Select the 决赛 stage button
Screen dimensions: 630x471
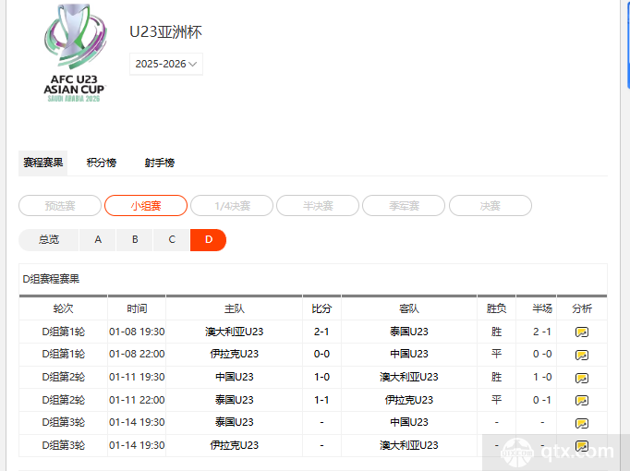tap(491, 206)
